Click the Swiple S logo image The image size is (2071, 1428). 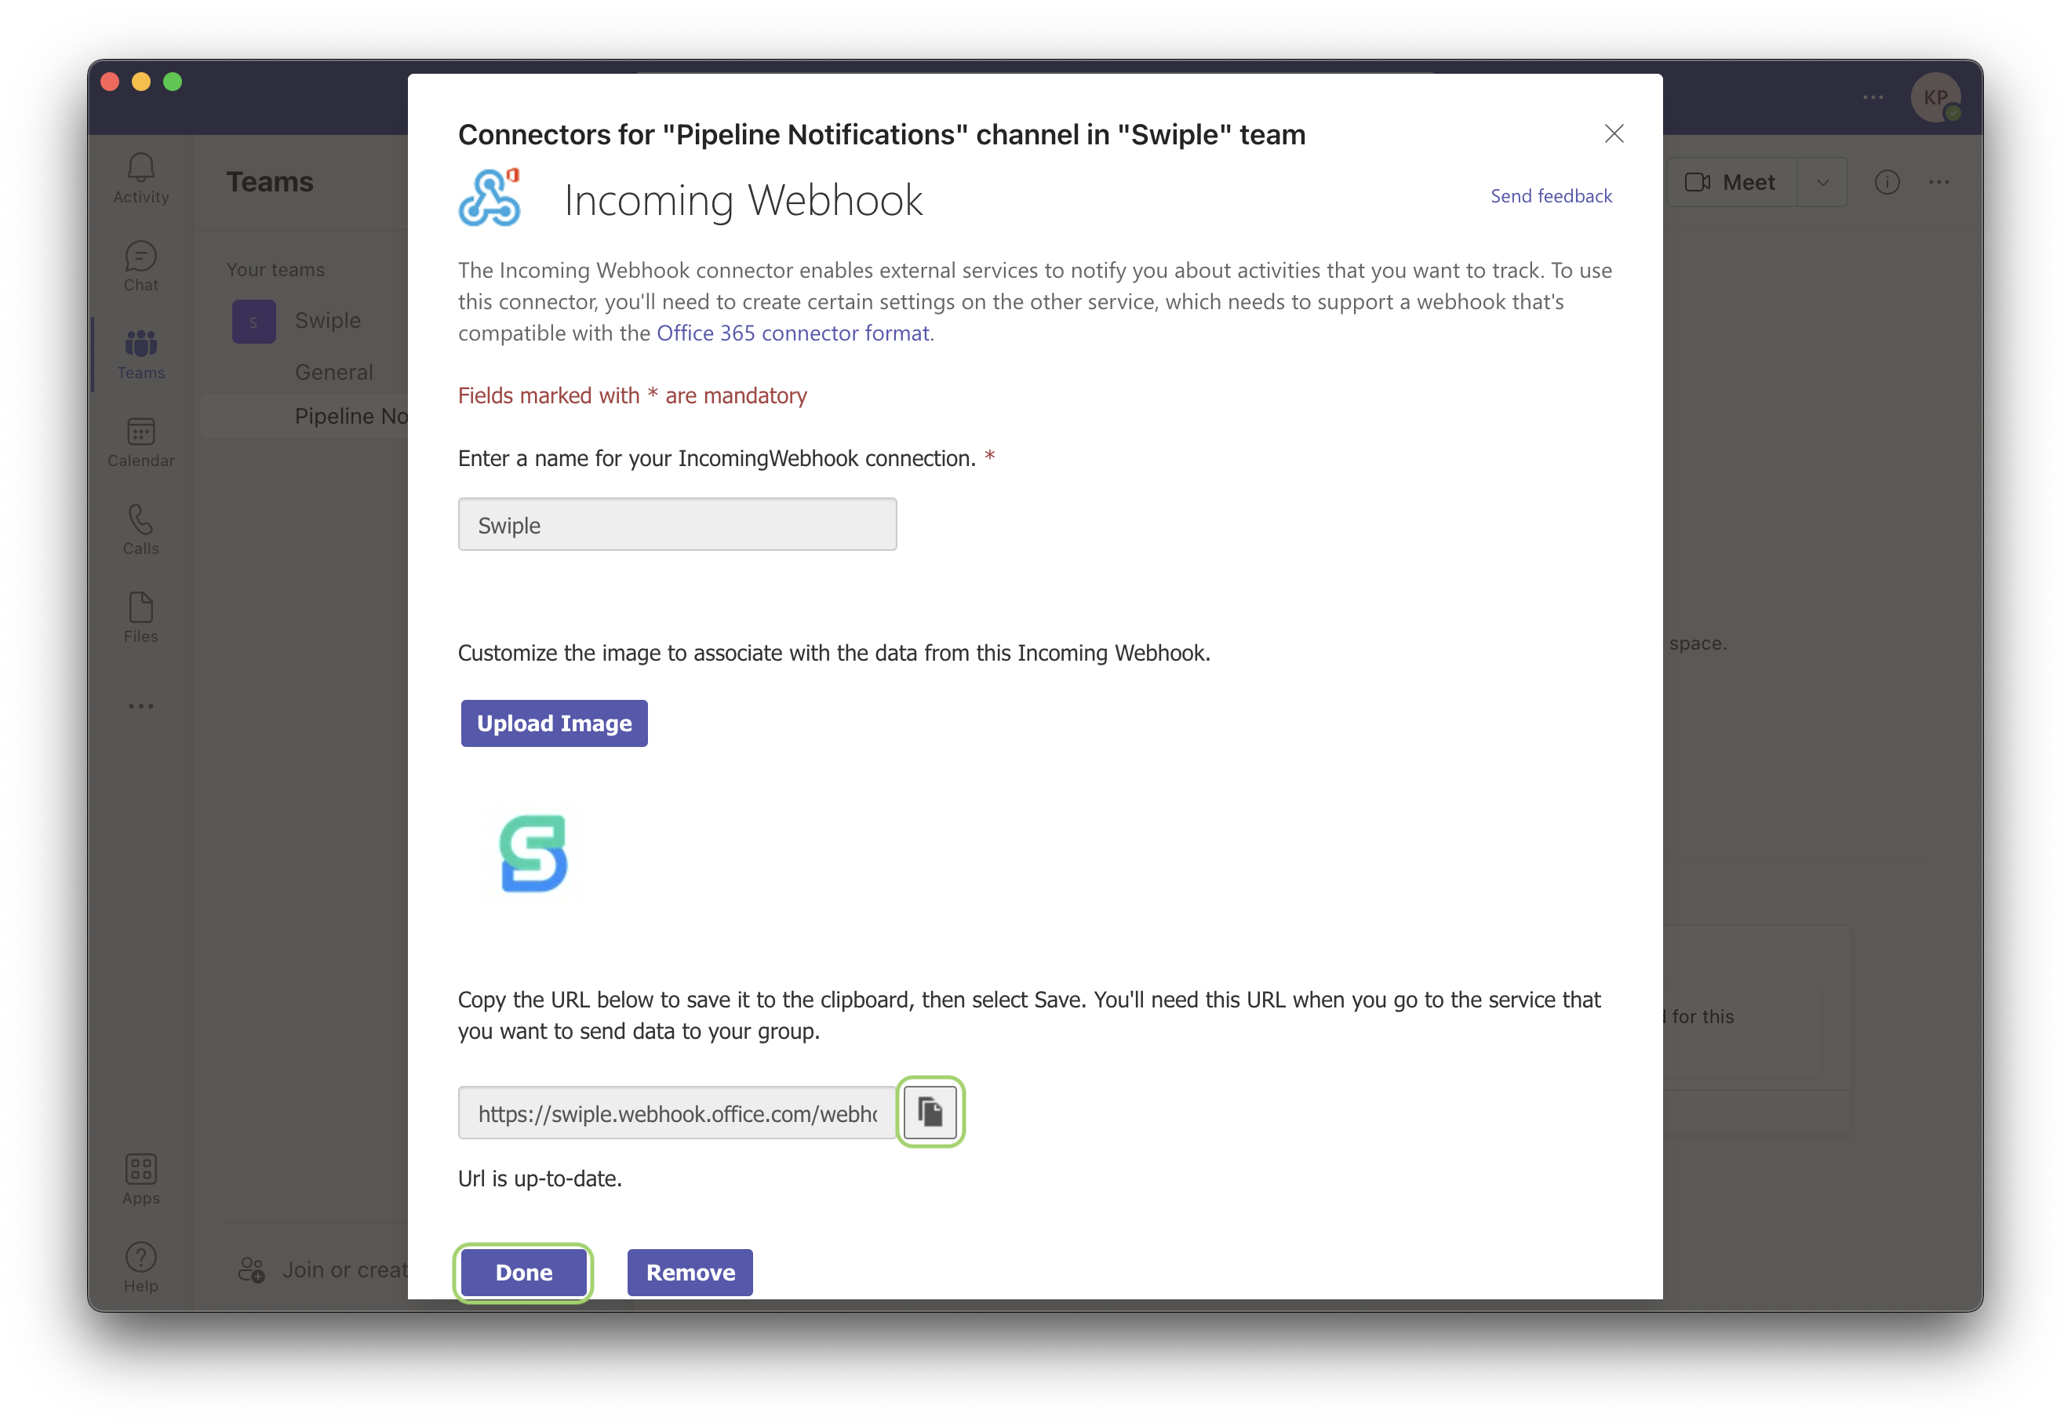[x=533, y=853]
